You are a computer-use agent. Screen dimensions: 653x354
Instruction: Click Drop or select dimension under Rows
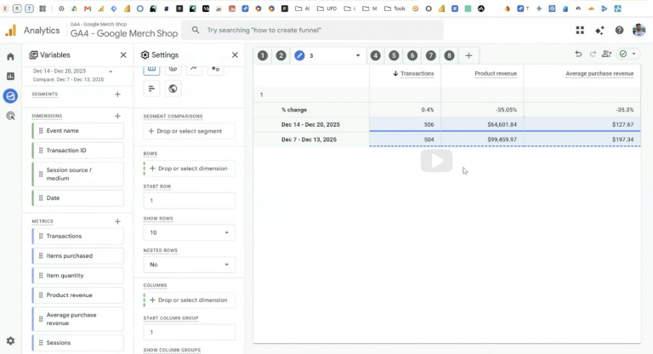(x=189, y=168)
